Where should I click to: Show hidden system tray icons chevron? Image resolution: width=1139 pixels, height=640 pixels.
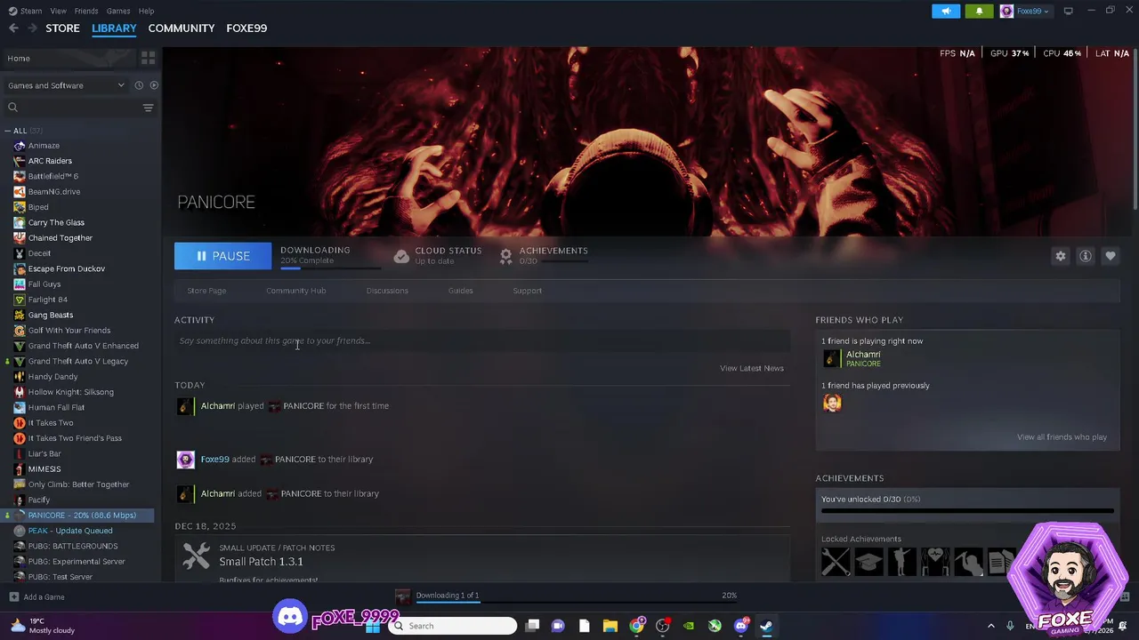pos(991,626)
